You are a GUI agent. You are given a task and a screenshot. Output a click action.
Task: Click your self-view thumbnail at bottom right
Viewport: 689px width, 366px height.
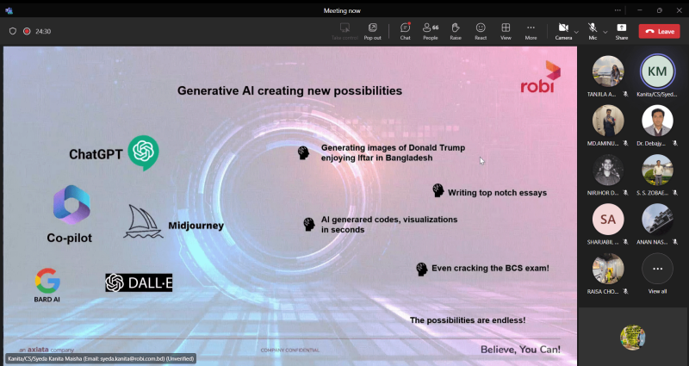[633, 337]
